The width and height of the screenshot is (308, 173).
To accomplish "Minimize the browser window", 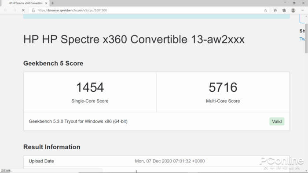I will tap(285, 3).
